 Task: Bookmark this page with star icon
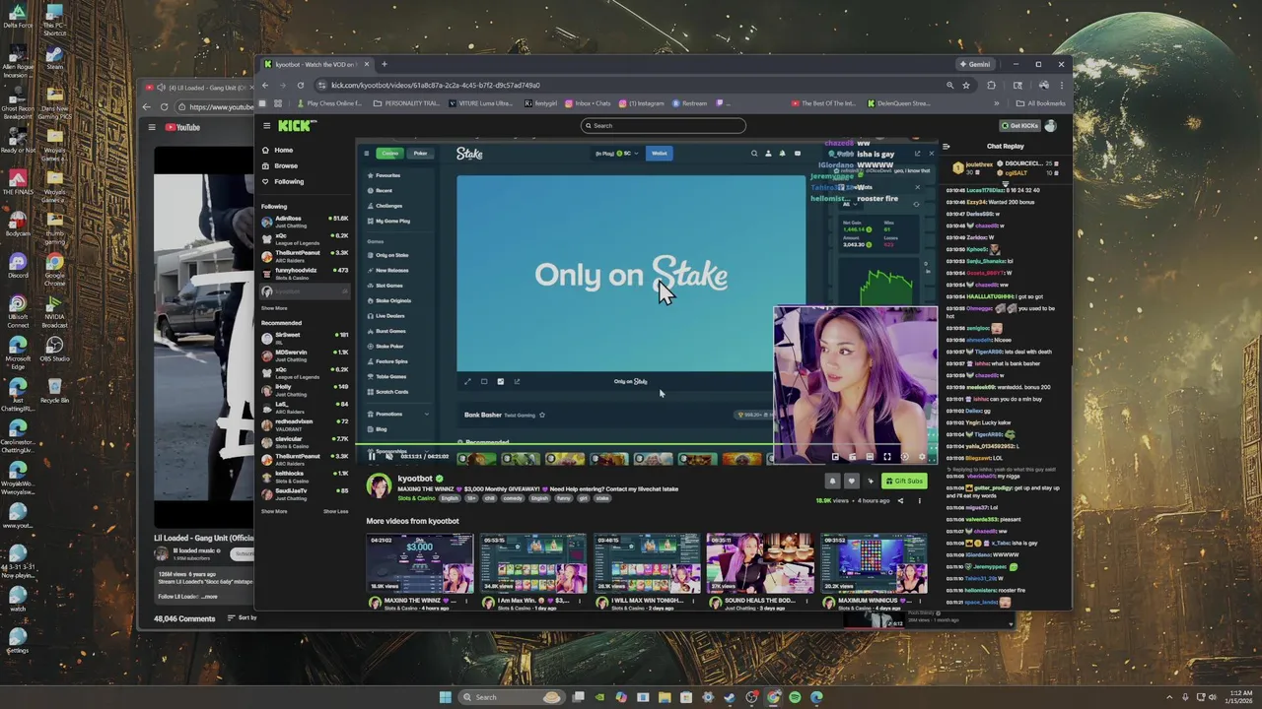click(966, 85)
